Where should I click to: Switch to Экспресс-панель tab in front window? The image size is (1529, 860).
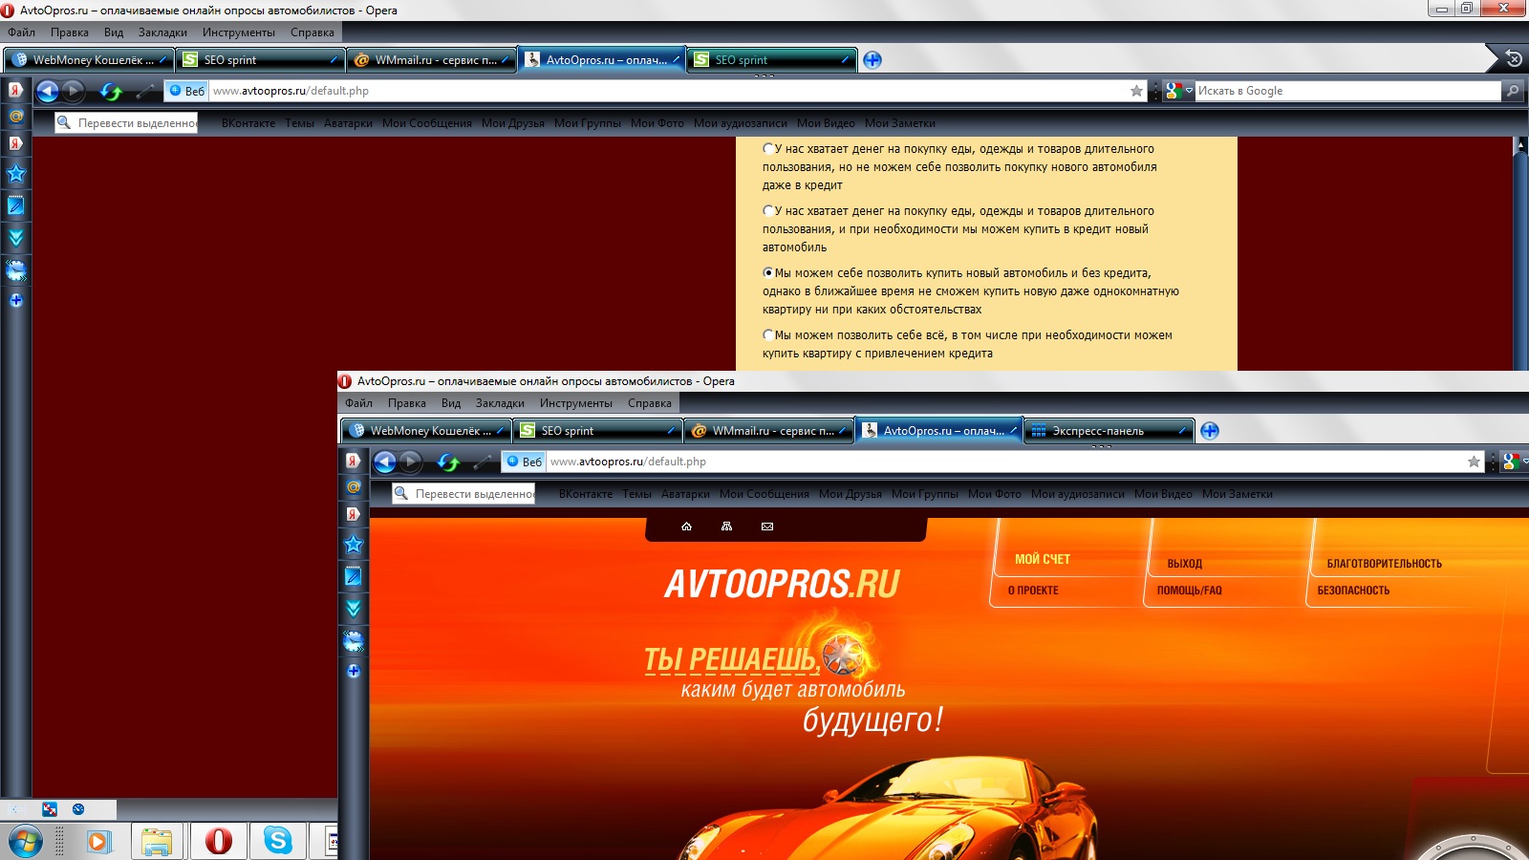(1109, 430)
